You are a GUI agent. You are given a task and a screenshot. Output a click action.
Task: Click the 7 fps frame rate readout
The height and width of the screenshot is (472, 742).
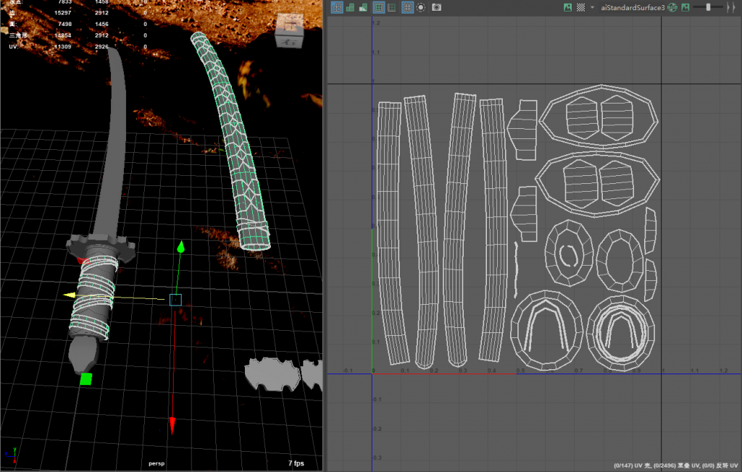(x=296, y=463)
